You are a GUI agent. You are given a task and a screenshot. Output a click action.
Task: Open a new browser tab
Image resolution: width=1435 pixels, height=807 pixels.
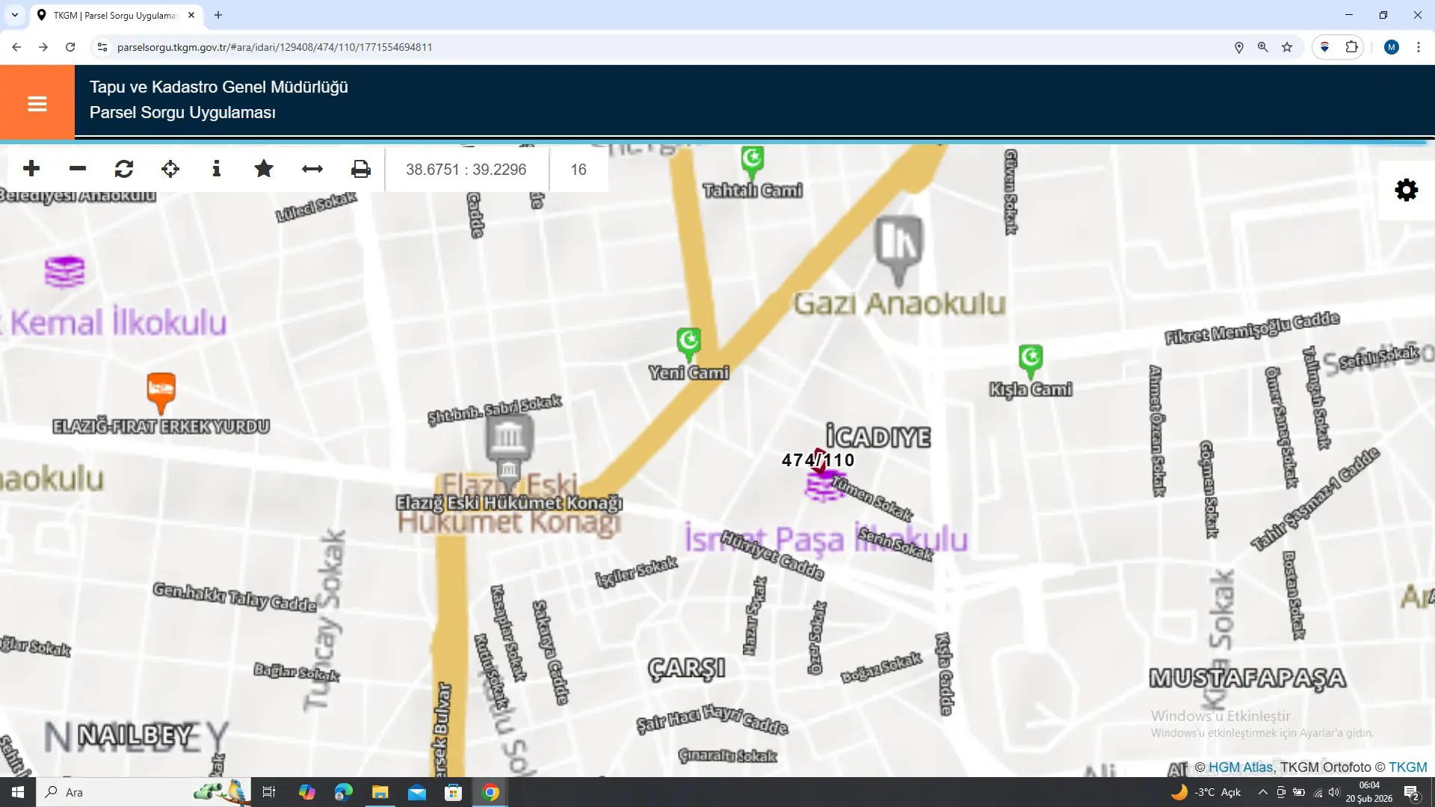(x=218, y=15)
